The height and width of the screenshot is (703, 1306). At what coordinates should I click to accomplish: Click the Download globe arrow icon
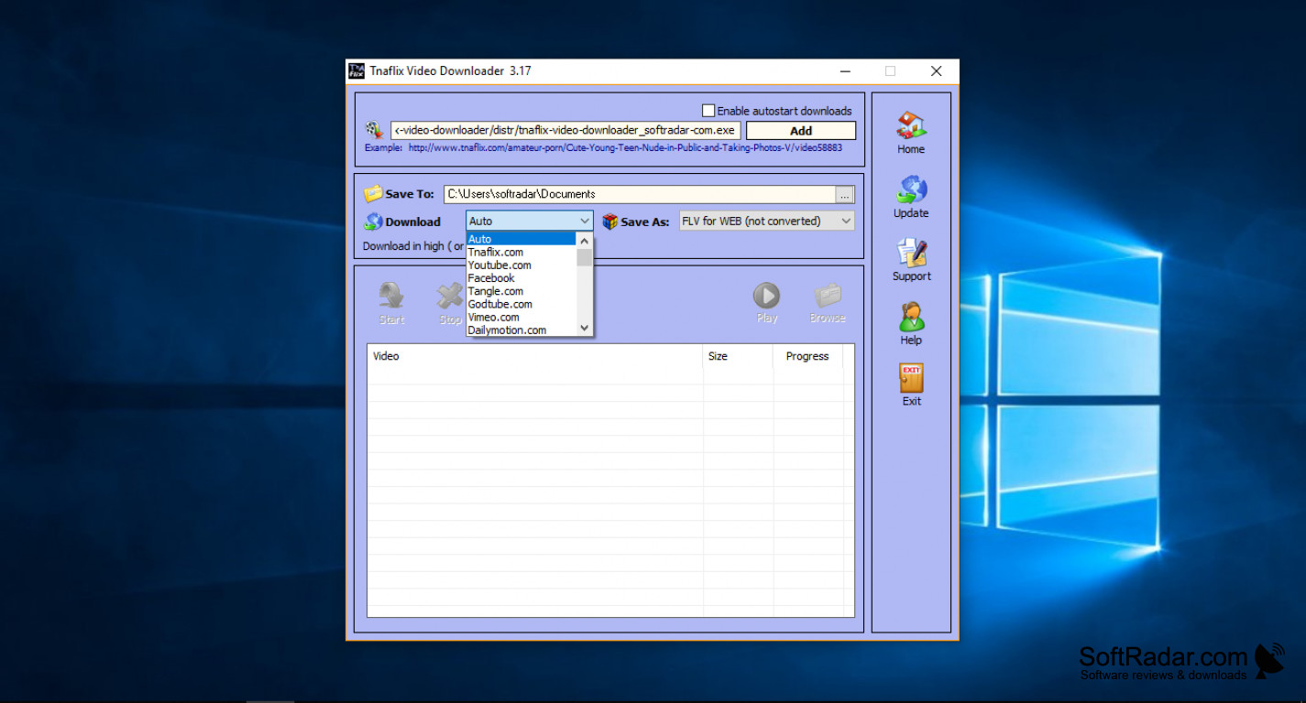click(x=373, y=222)
